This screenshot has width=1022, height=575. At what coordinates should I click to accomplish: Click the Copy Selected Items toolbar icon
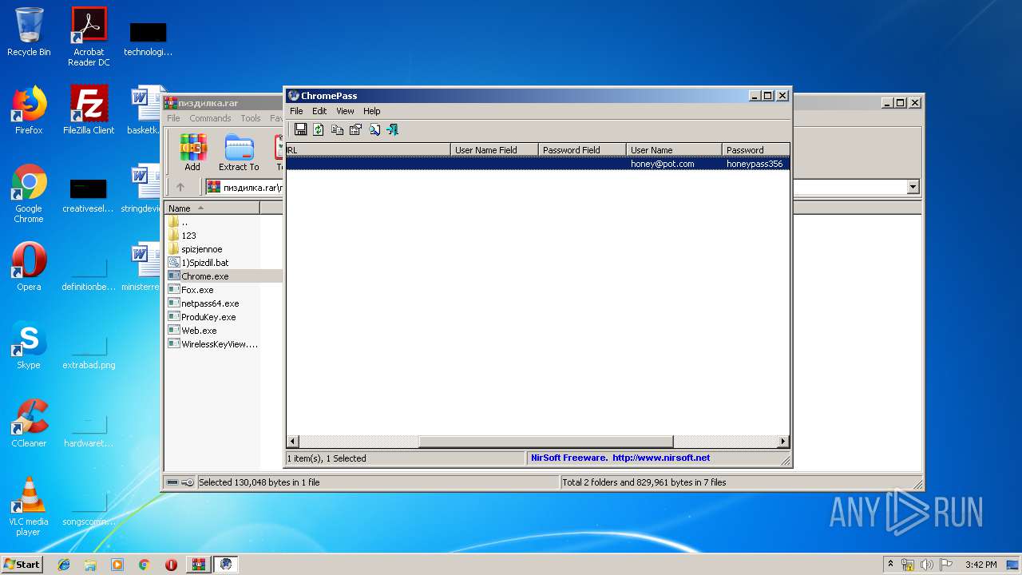pos(337,129)
